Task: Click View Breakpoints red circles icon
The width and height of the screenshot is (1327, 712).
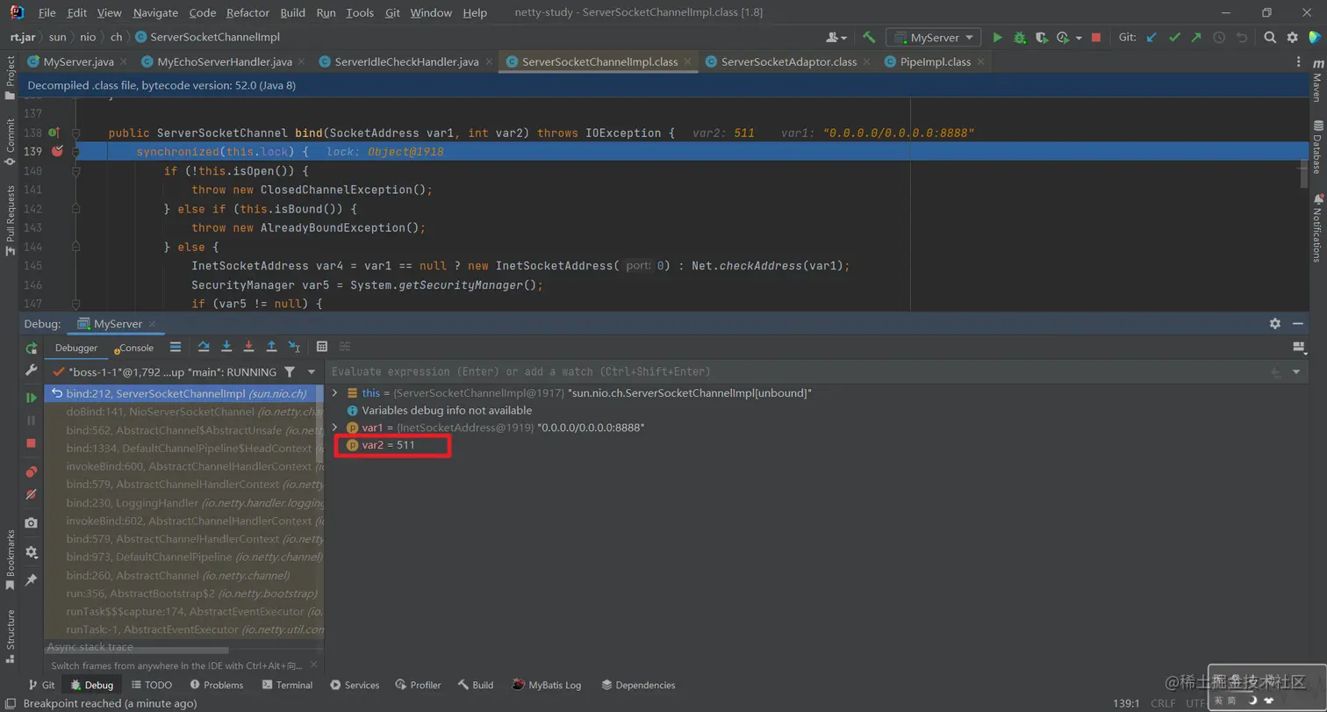Action: coord(32,471)
